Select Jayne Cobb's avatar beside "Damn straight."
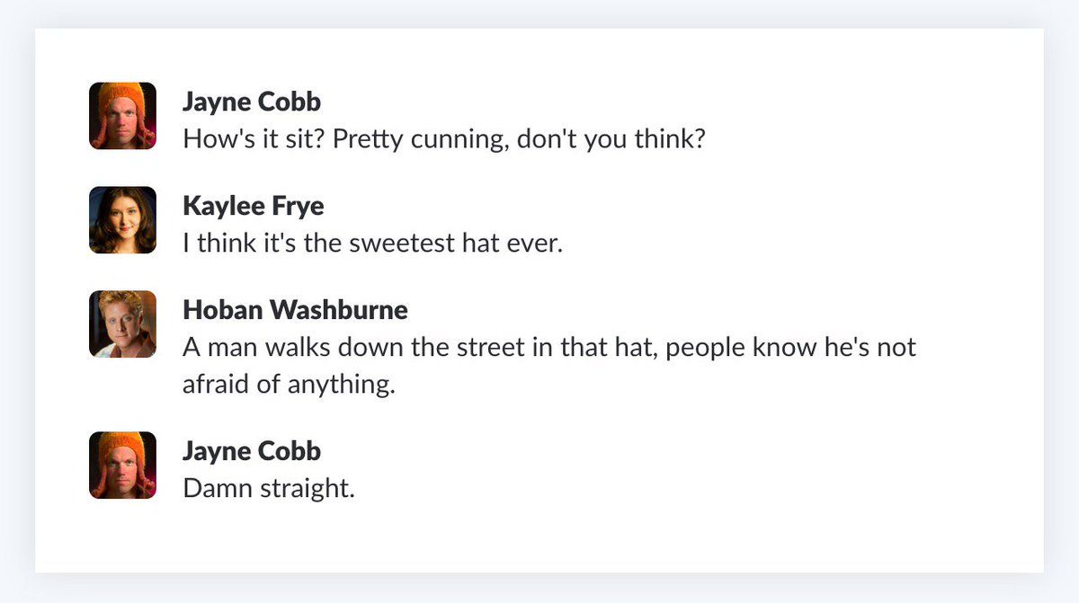 click(123, 465)
